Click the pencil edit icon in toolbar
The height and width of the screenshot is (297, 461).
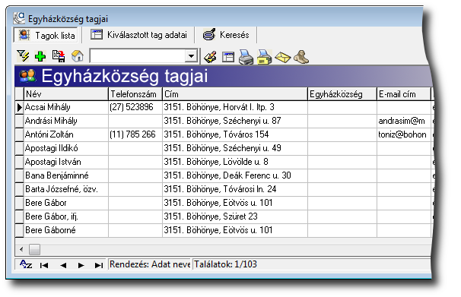click(211, 57)
